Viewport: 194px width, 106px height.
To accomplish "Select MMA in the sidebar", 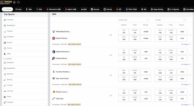I will (25, 54).
